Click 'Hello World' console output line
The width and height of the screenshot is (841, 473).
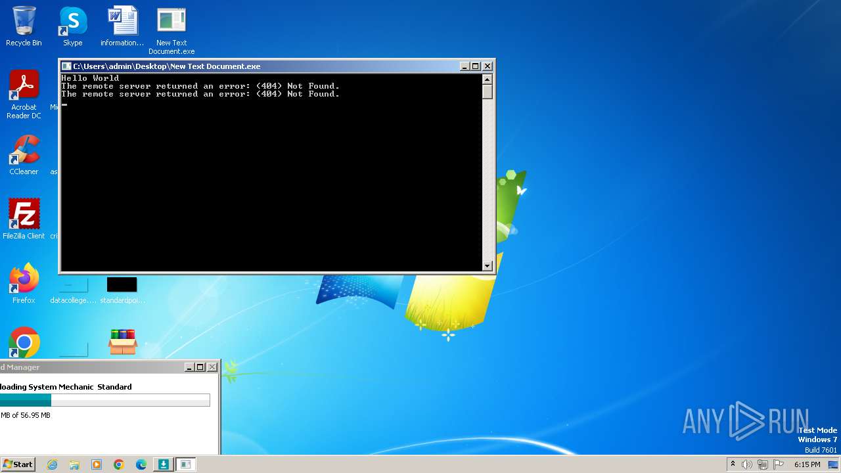pos(90,78)
